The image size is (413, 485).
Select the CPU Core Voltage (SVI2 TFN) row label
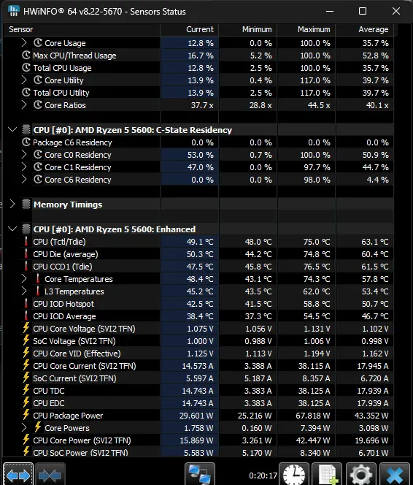[x=84, y=329]
